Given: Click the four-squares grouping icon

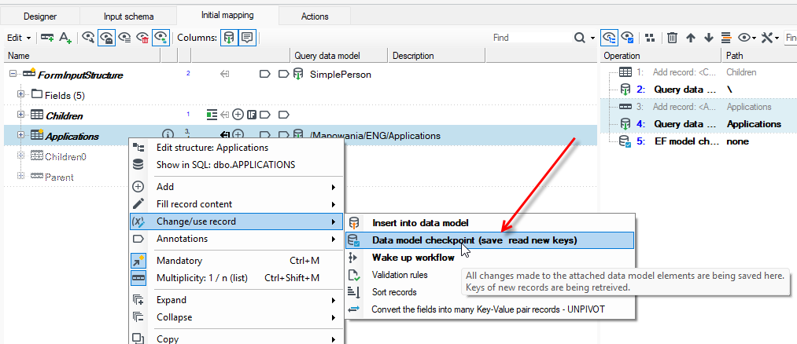Looking at the screenshot, I should click(x=650, y=37).
